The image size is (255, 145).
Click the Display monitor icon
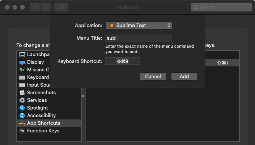point(22,62)
